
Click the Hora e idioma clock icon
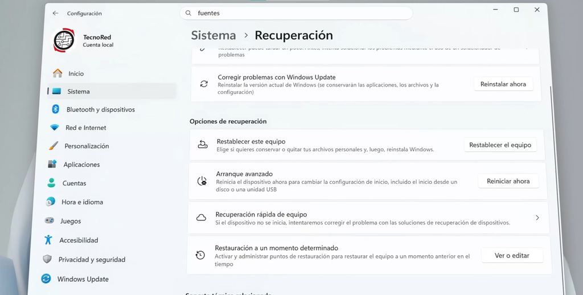coord(50,202)
